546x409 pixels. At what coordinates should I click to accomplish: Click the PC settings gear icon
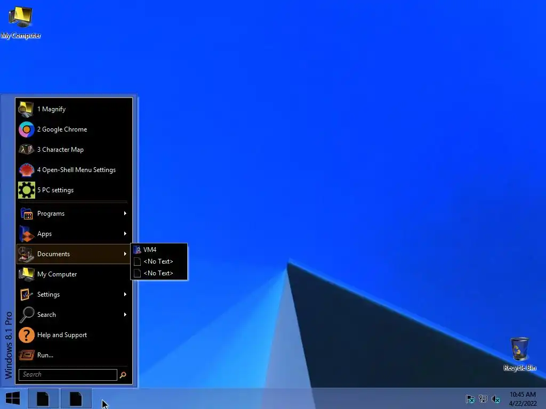27,190
